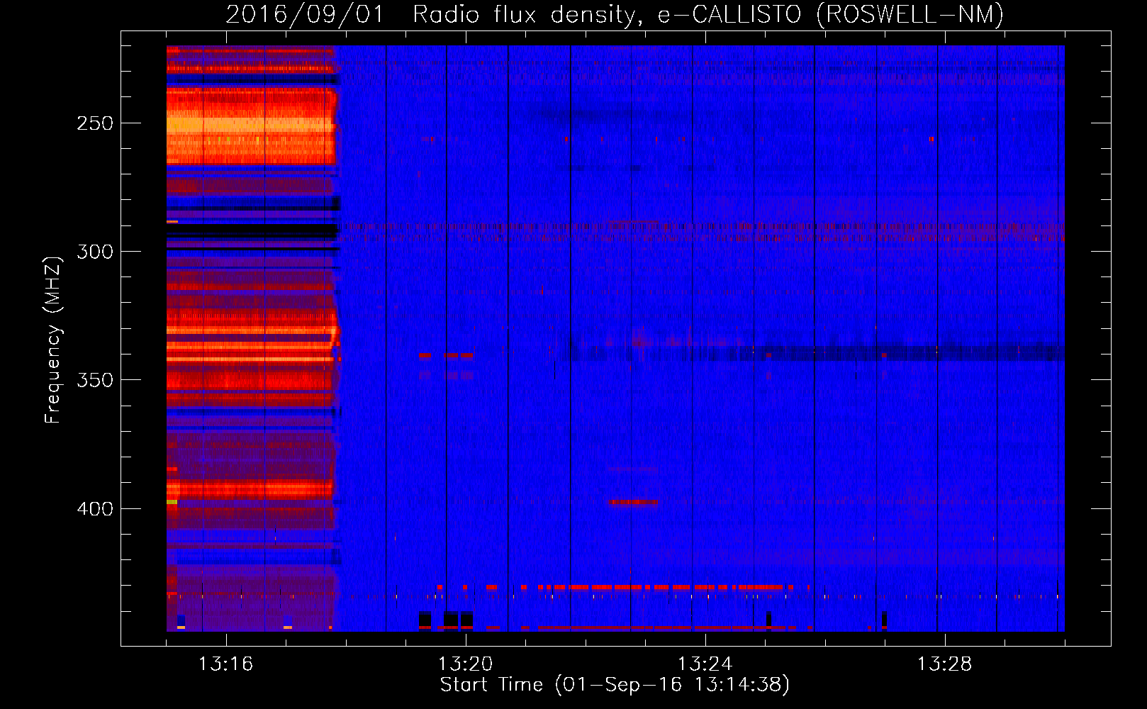
Task: Click the 13:24 time tick label
Action: (x=705, y=664)
